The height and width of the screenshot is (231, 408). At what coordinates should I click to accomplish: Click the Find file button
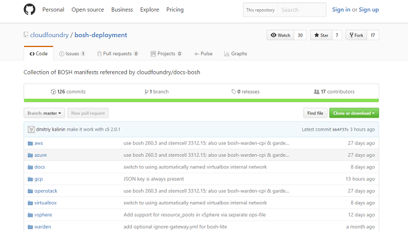[x=315, y=113]
